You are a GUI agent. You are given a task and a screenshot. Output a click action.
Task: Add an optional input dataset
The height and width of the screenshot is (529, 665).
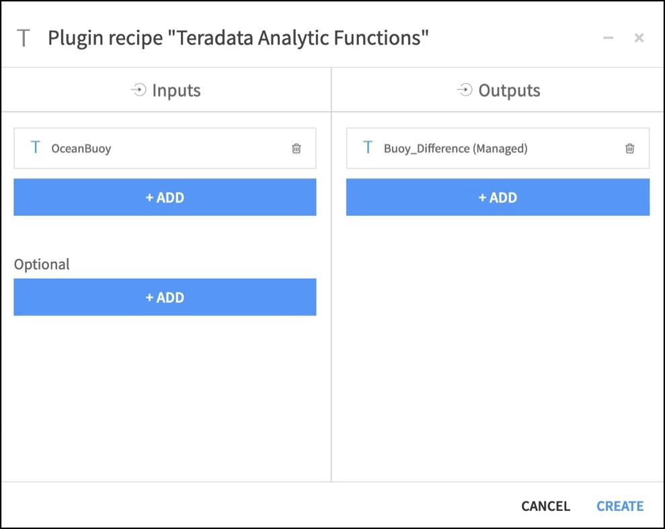pos(165,297)
